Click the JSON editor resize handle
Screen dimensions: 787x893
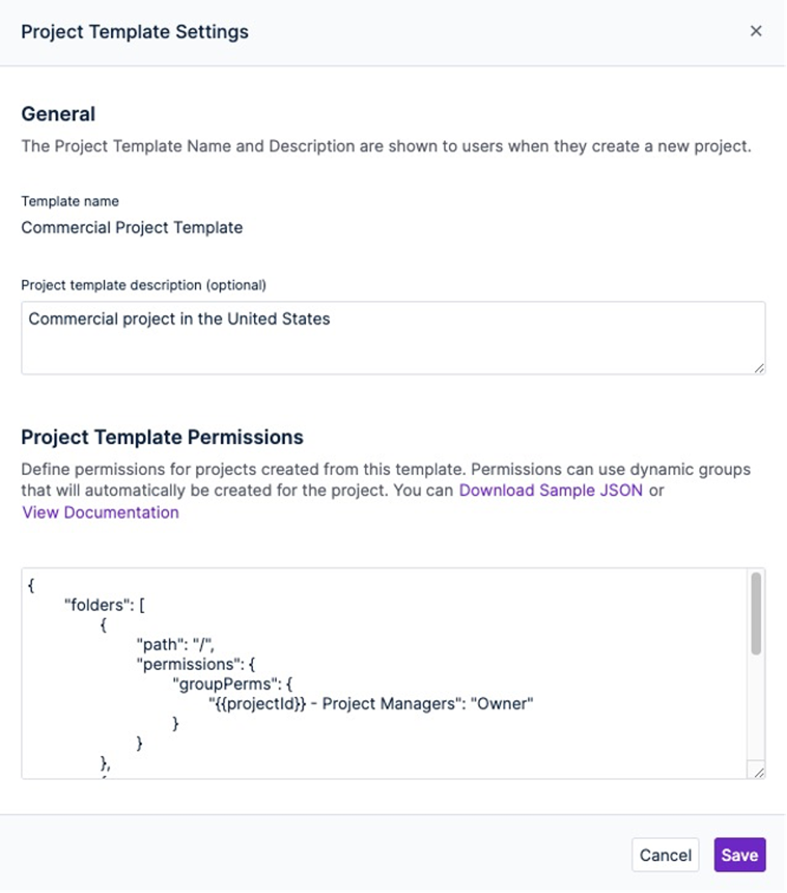[759, 772]
